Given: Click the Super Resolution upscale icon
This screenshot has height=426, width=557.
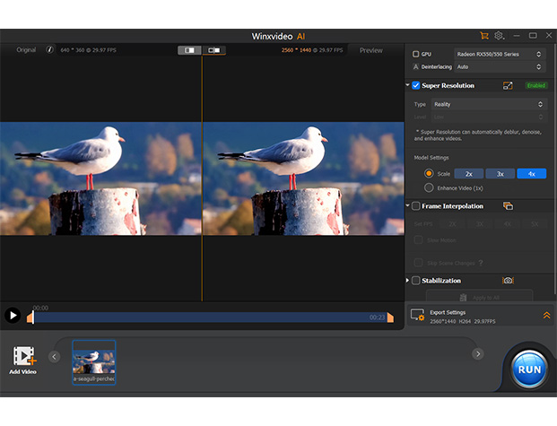Looking at the screenshot, I should [x=508, y=85].
